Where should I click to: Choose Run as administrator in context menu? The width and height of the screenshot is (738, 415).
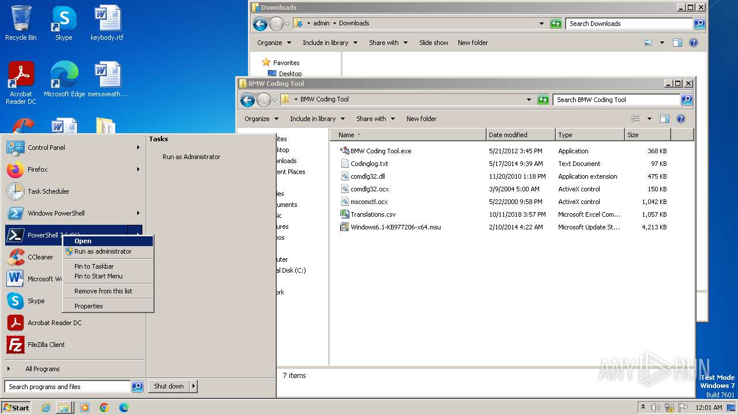(108, 251)
